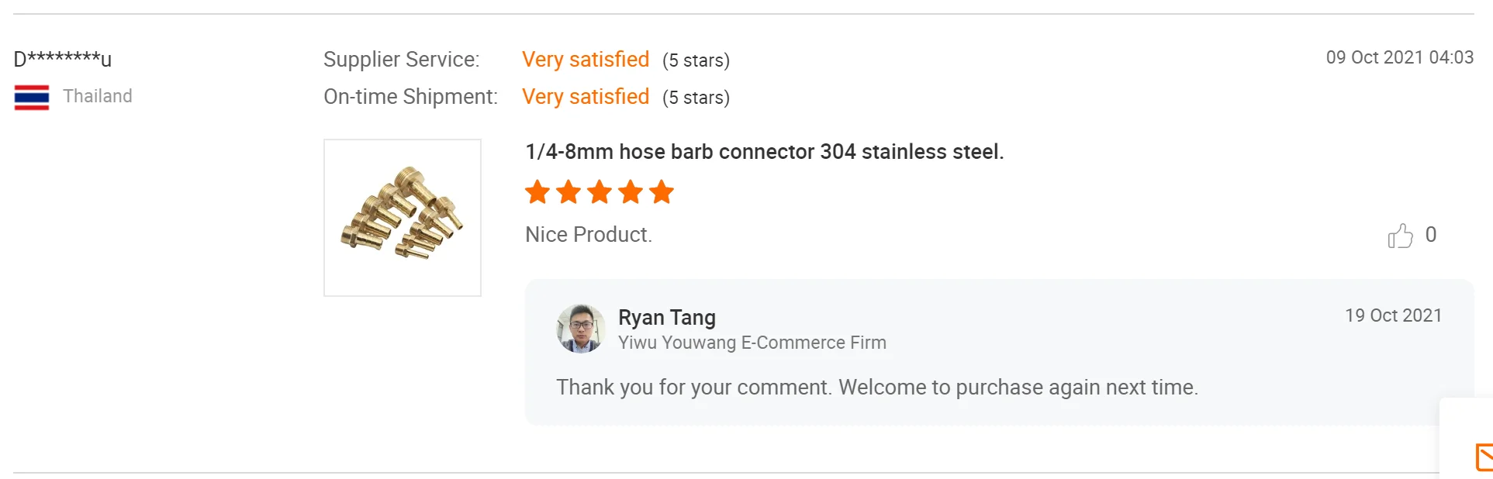Screen dimensions: 1493x479
Task: Click the Thailand flag icon
Action: point(32,98)
